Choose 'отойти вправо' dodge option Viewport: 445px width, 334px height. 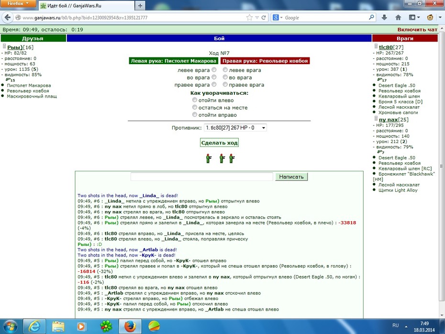pos(194,114)
